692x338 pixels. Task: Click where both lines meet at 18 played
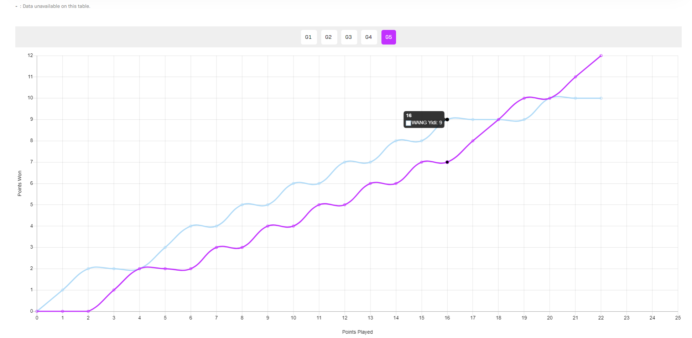pyautogui.click(x=499, y=120)
